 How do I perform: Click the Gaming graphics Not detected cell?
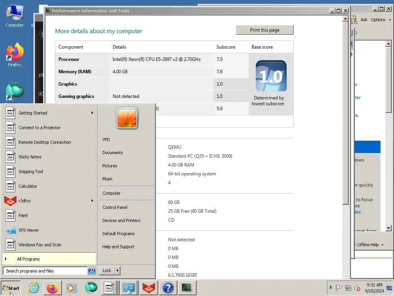pyautogui.click(x=126, y=96)
